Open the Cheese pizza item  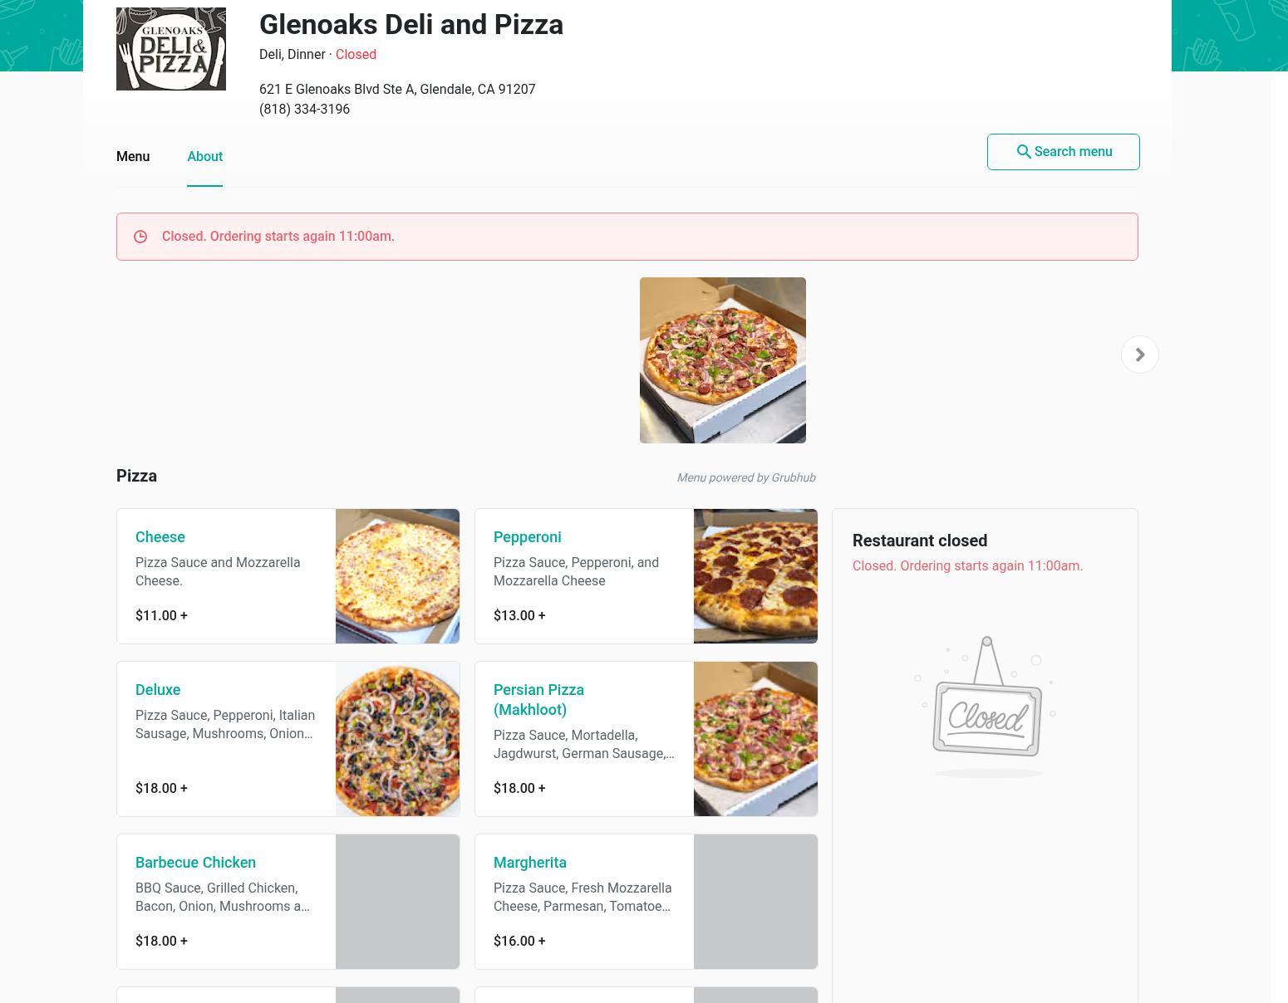point(288,576)
